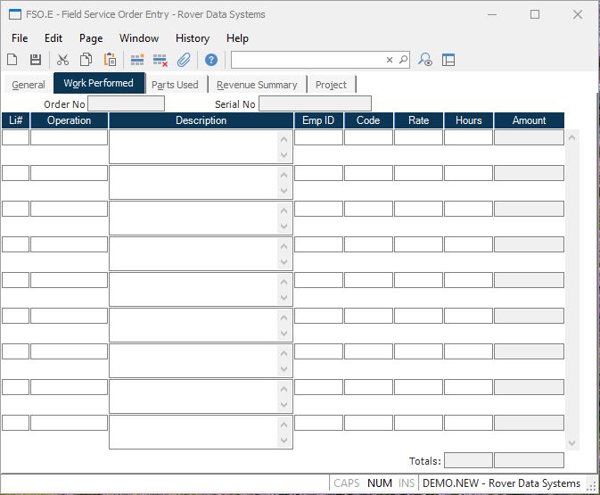Screen dimensions: 600x495
Task: Click the search magnifier in toolbar box
Action: tap(403, 60)
